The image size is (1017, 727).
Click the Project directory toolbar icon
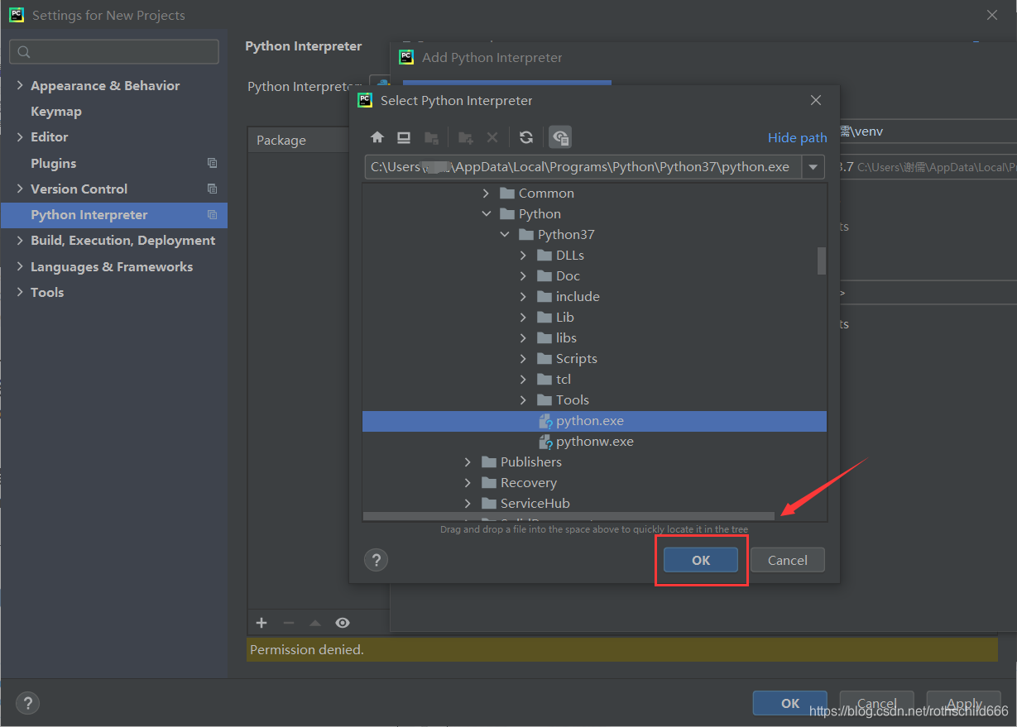coord(431,137)
